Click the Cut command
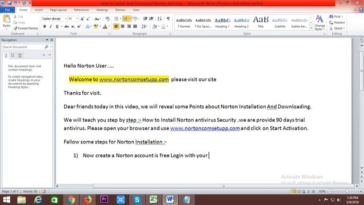This screenshot has height=205, width=364. point(18,17)
